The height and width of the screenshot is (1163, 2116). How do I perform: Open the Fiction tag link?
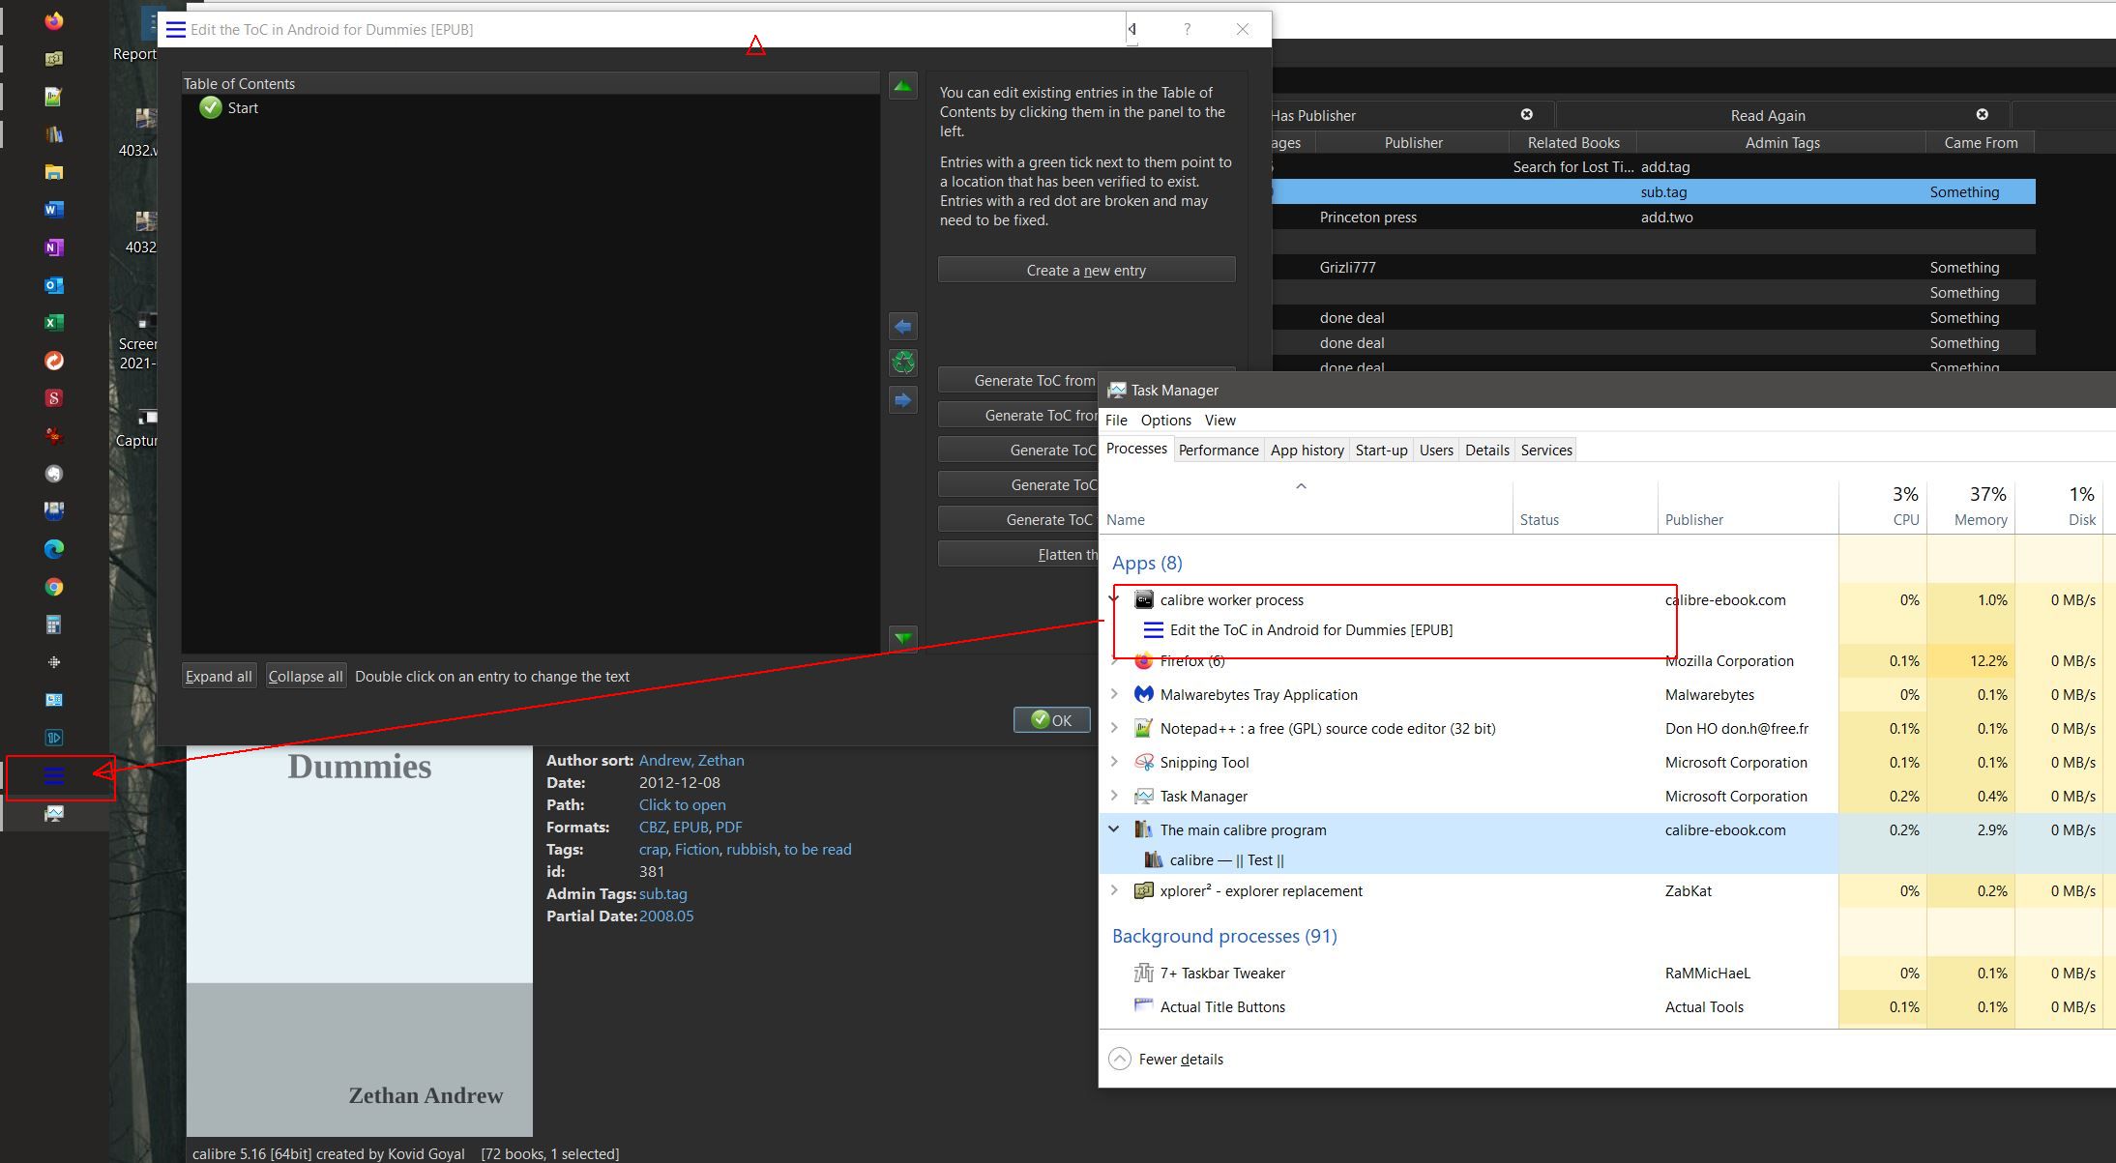click(696, 849)
